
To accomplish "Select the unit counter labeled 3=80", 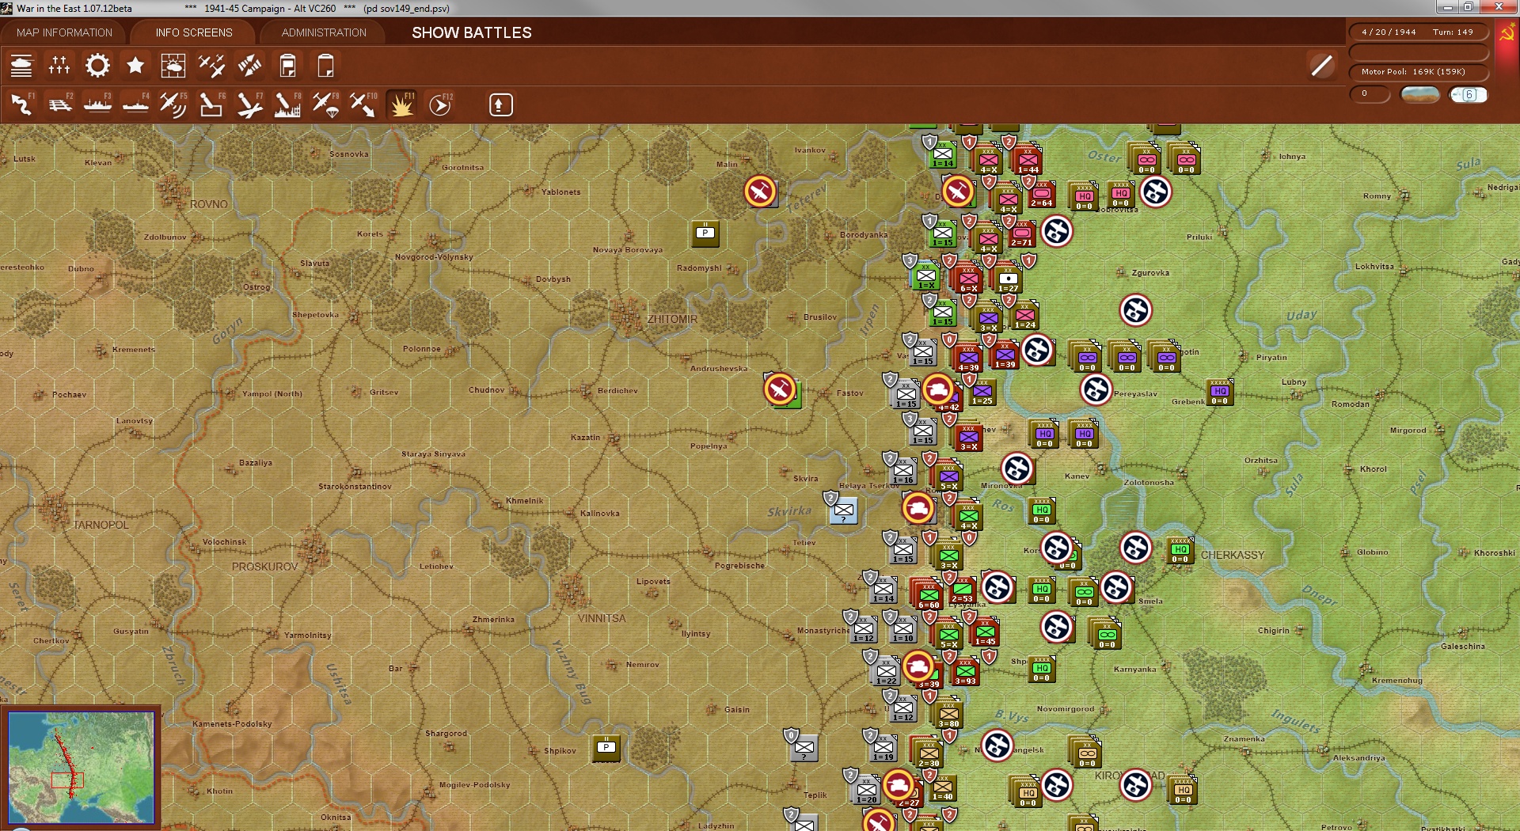I will coord(948,714).
